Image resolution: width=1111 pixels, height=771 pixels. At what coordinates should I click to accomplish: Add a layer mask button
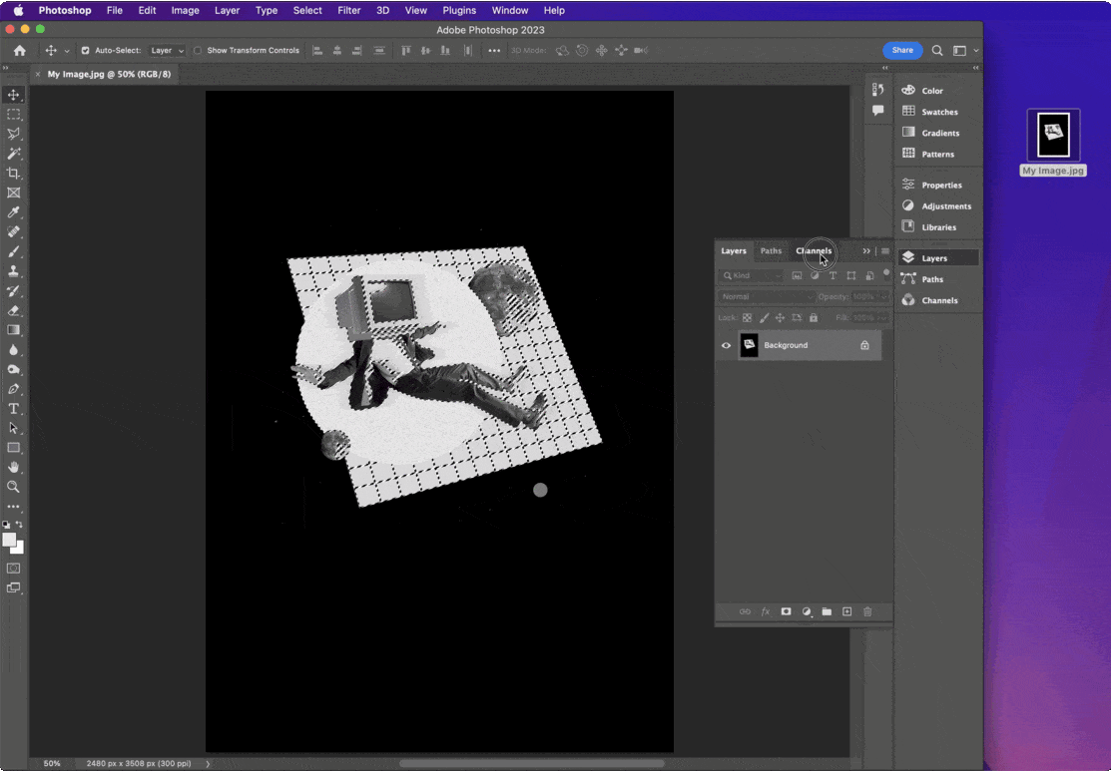click(x=786, y=611)
